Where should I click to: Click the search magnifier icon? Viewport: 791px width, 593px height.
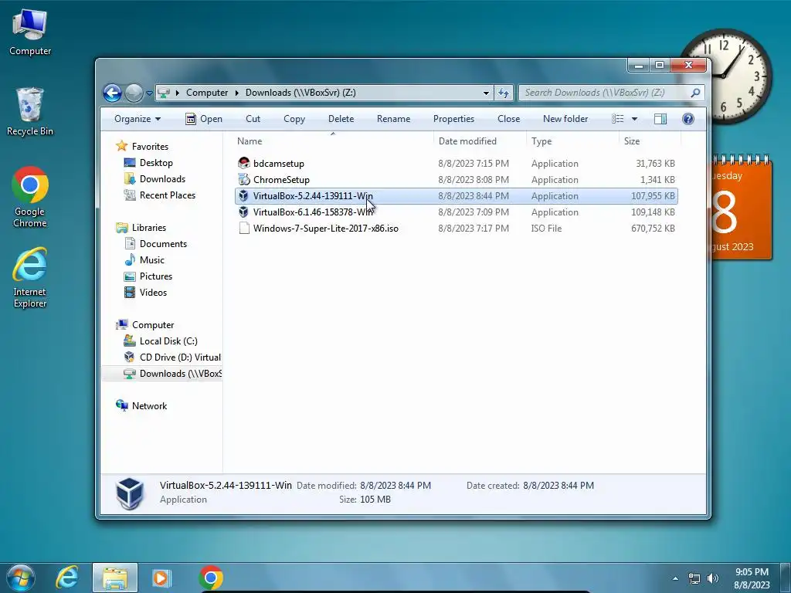pos(695,93)
